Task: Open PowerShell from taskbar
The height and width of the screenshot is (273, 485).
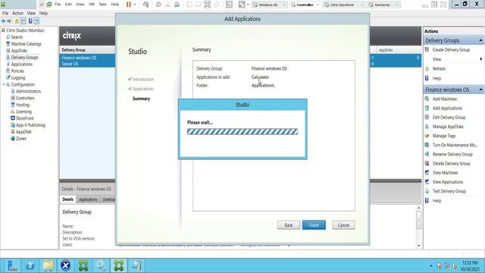Action: 30,265
